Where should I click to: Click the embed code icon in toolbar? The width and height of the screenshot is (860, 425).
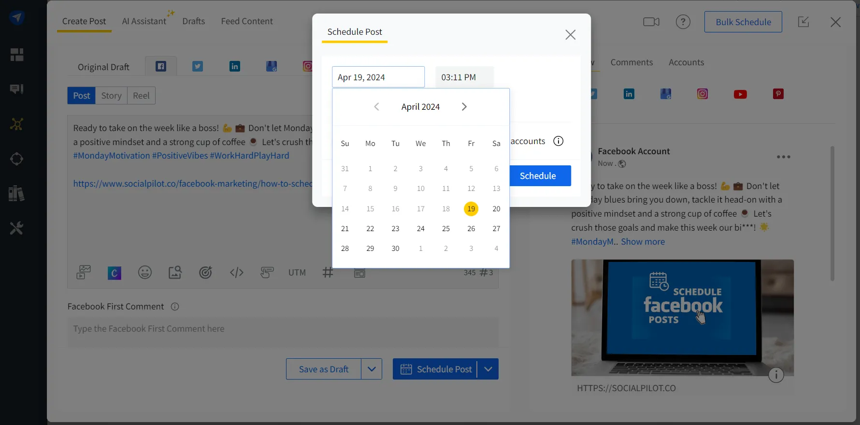[236, 273]
